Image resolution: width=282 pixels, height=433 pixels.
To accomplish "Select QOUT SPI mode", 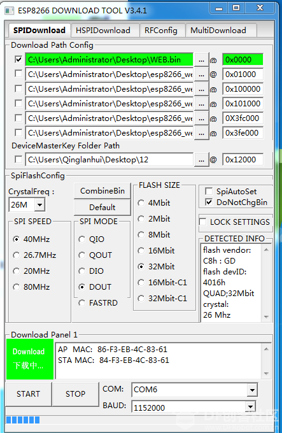I will click(x=95, y=255).
